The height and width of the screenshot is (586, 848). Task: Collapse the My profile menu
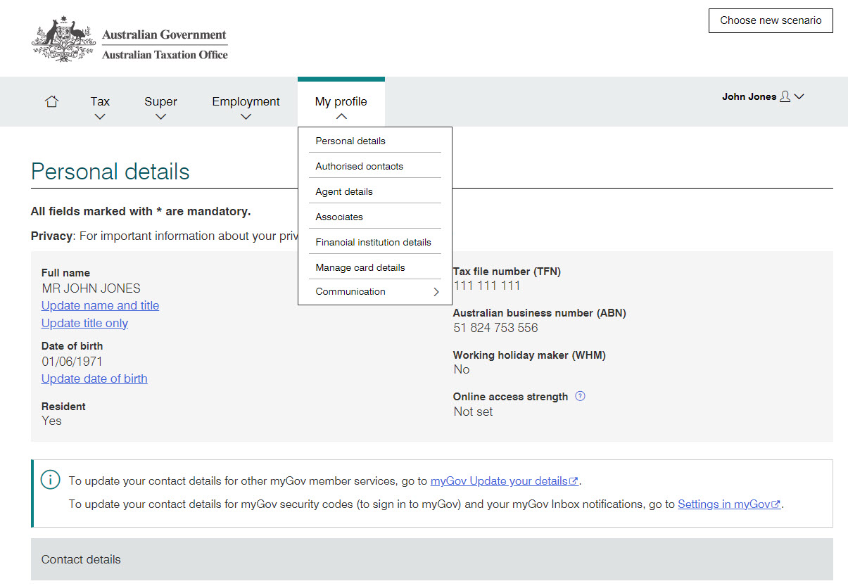pos(341,108)
